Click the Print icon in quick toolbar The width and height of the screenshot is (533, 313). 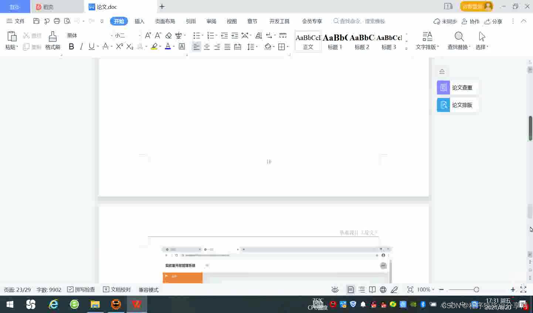click(x=57, y=21)
